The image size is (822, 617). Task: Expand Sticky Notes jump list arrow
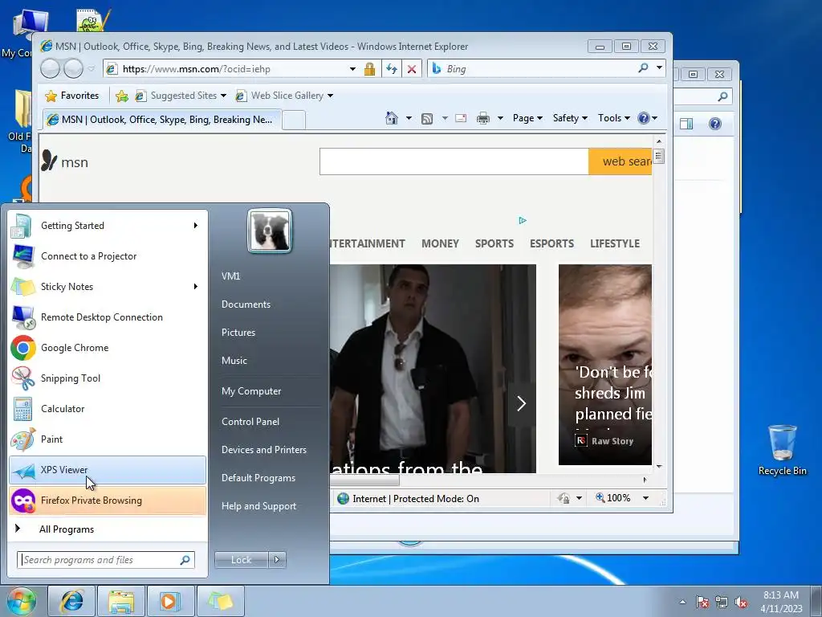tap(196, 287)
